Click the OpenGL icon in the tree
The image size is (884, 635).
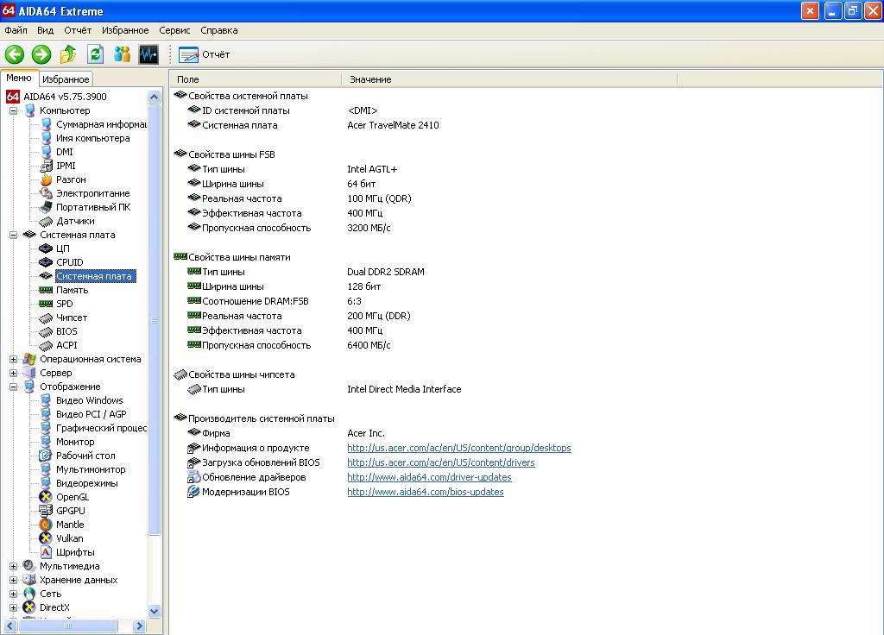point(46,497)
